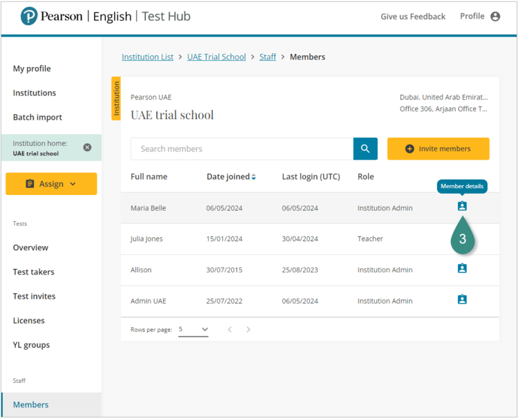This screenshot has height=419, width=518.
Task: Click the search magnifier button
Action: (365, 149)
